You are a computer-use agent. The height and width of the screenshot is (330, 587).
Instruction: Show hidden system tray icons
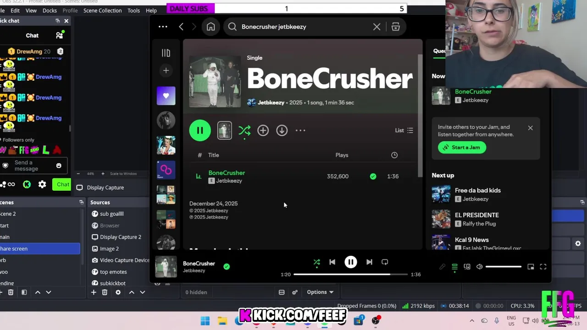coord(472,321)
